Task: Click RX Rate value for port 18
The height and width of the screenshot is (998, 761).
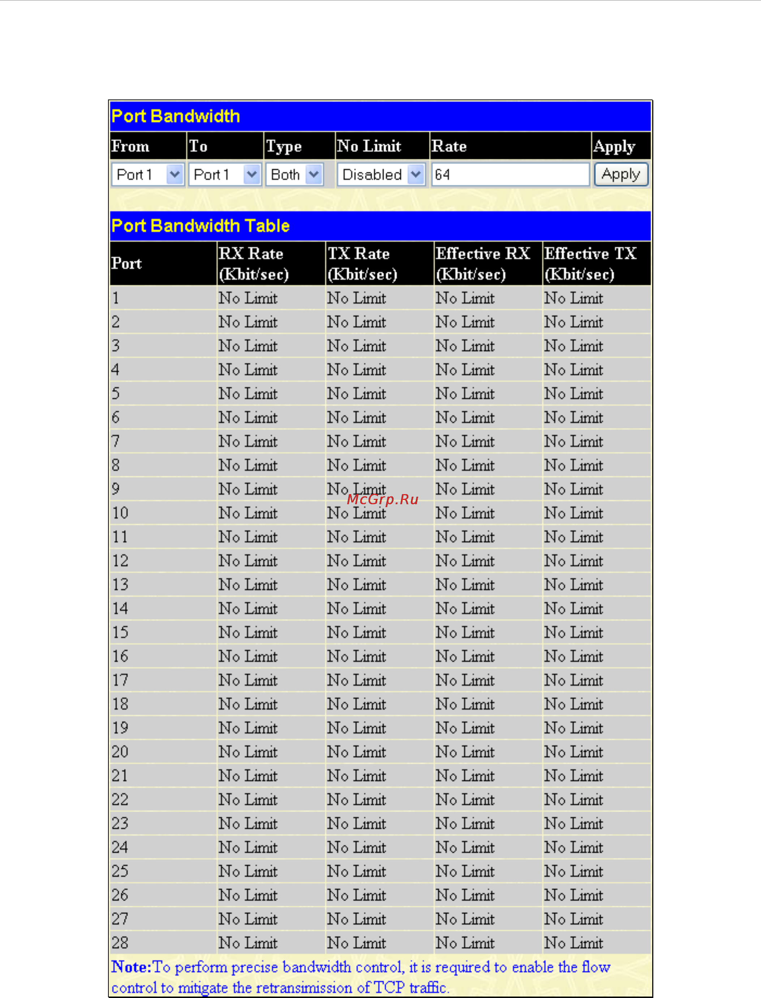Action: point(248,704)
